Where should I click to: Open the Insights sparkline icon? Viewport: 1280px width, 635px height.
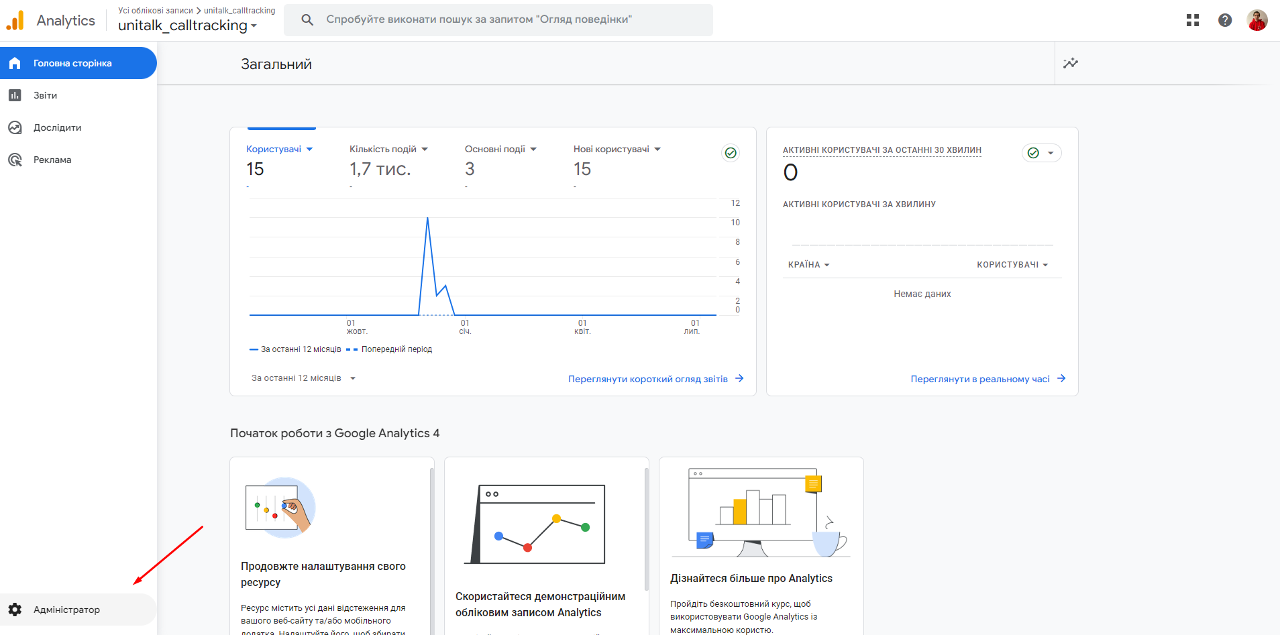[1070, 63]
